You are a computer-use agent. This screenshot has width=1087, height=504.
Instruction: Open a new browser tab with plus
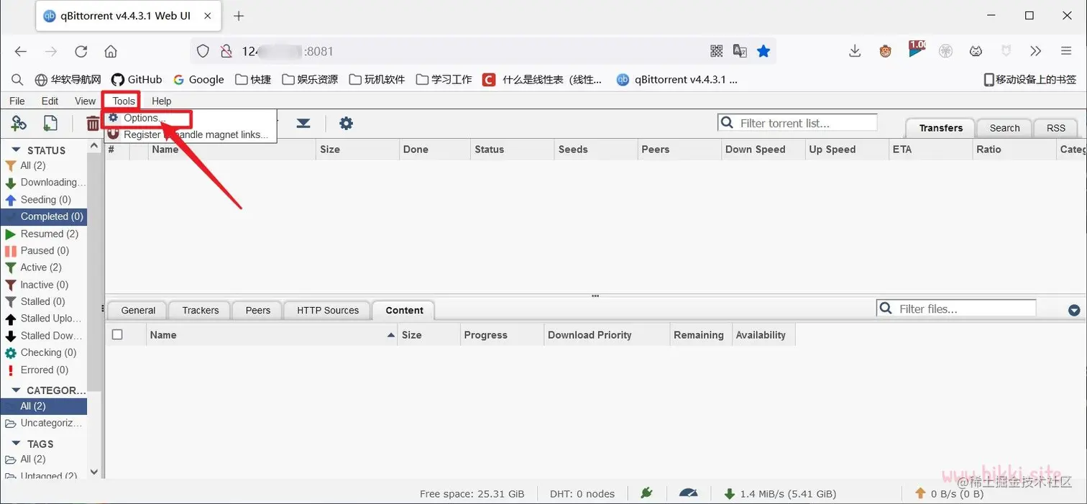(239, 16)
